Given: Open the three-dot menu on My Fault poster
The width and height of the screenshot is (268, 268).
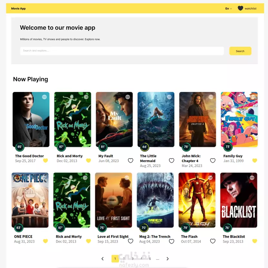Looking at the screenshot, I should pos(128,97).
